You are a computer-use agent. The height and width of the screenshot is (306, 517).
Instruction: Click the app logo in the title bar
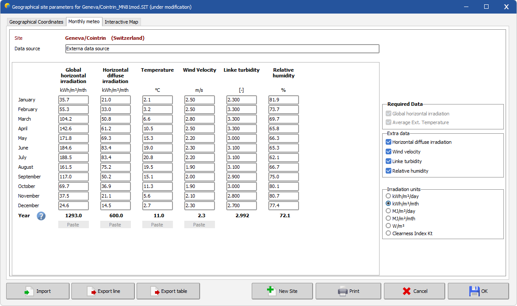point(7,6)
